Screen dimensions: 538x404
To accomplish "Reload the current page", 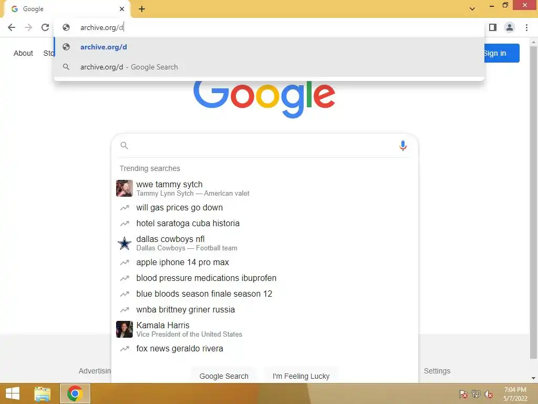I will 45,27.
